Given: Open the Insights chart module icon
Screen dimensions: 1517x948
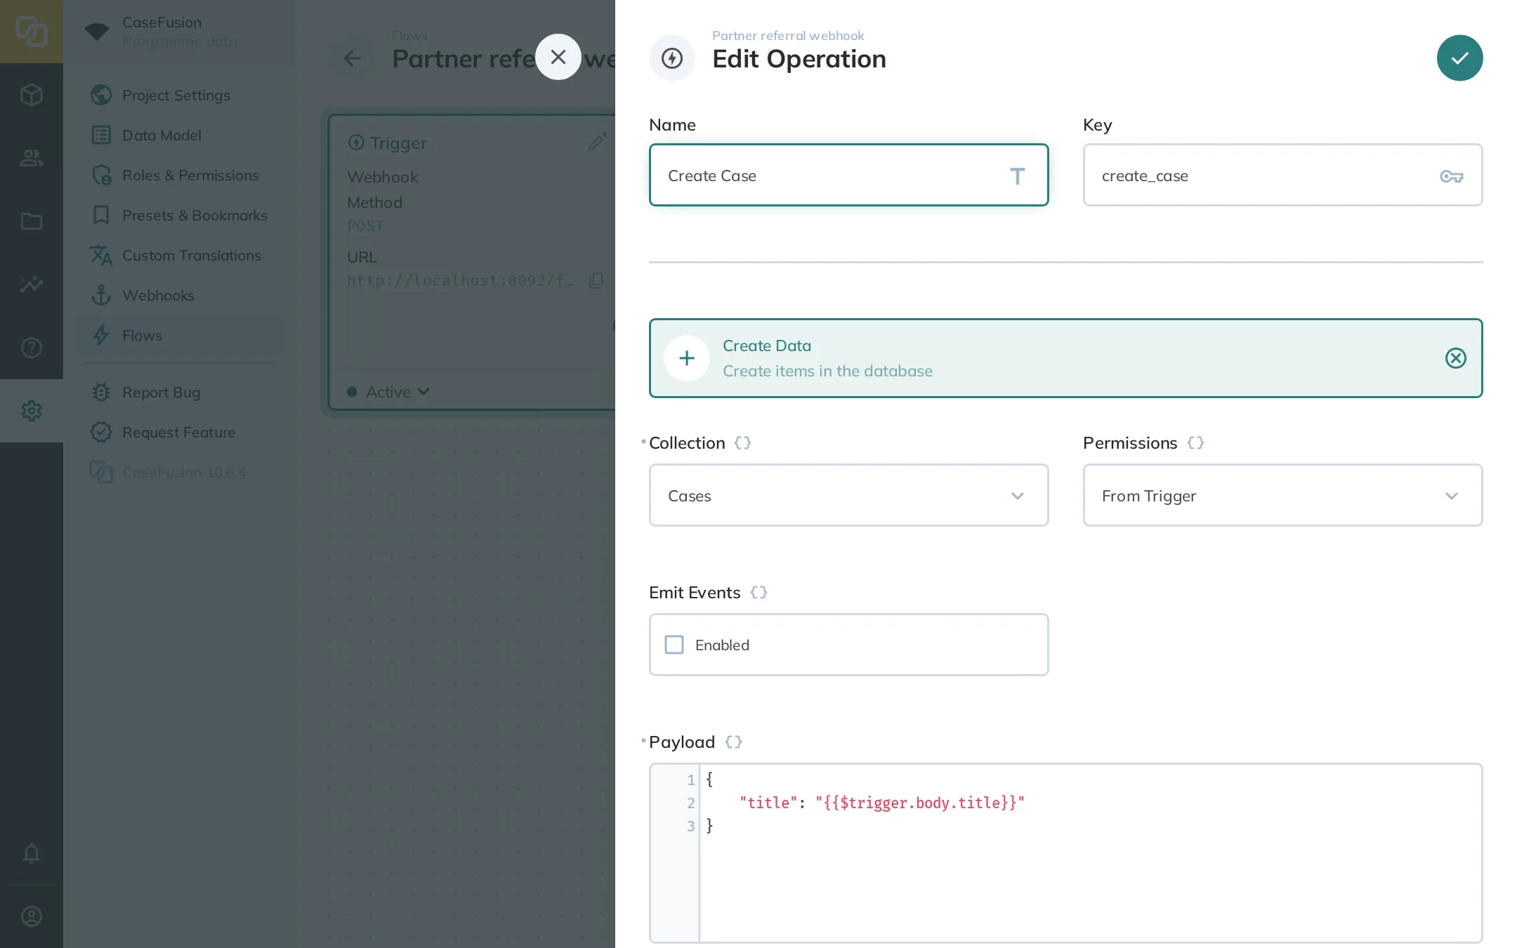Looking at the screenshot, I should coord(32,284).
